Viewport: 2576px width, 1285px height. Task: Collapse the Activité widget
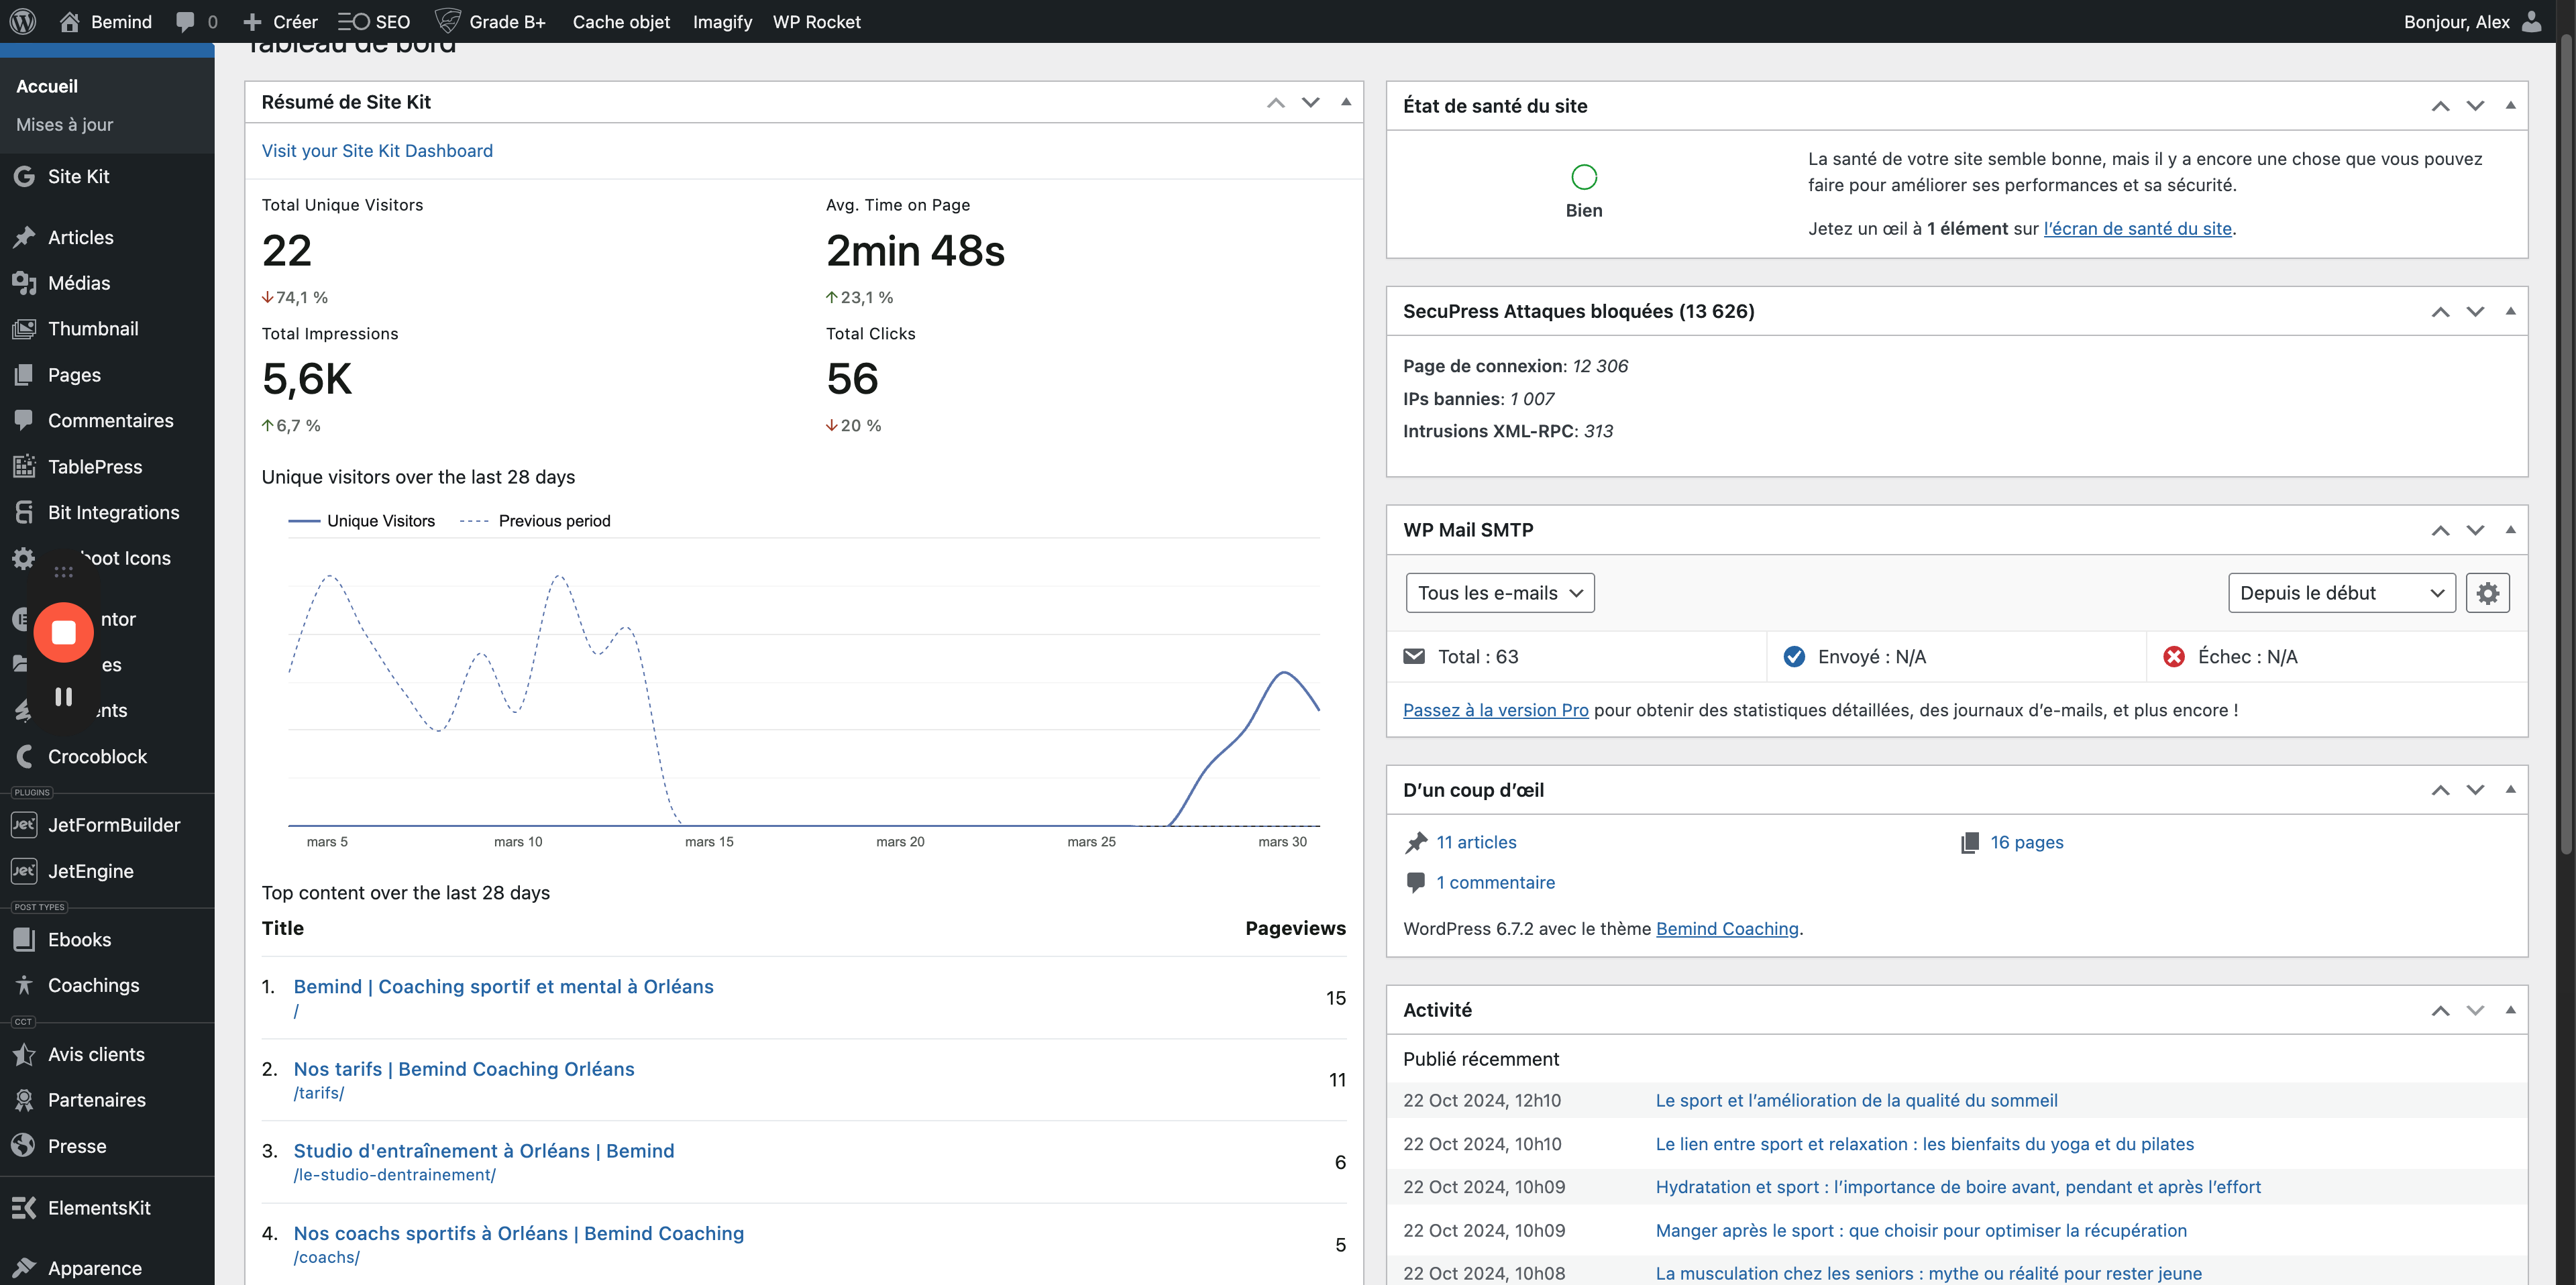click(x=2510, y=1010)
